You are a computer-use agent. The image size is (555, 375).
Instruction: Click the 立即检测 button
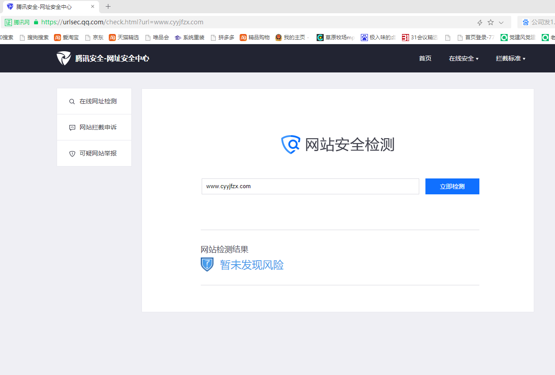coord(452,186)
